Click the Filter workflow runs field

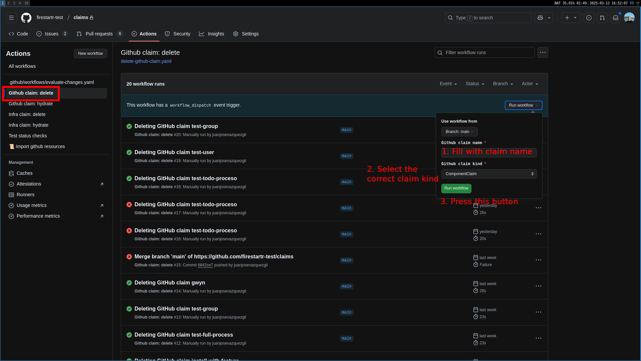coord(484,52)
